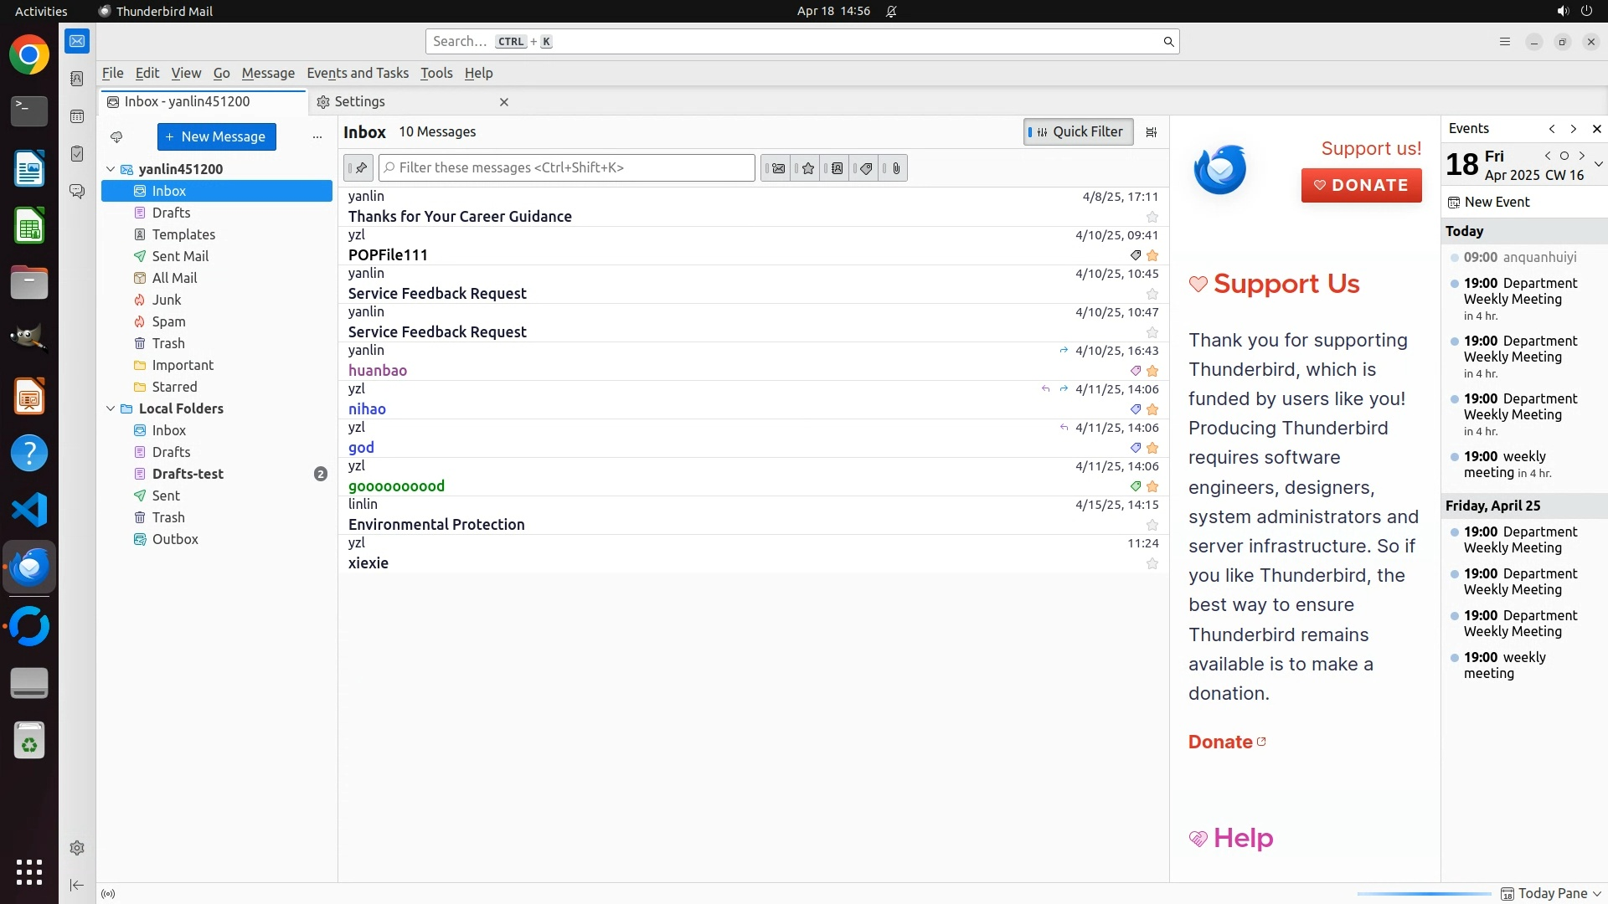Click Get Messages cloud icon
This screenshot has height=904, width=1608.
pos(116,136)
